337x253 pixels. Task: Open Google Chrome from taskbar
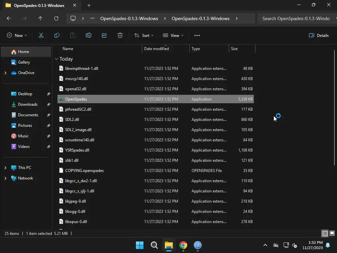tap(183, 245)
